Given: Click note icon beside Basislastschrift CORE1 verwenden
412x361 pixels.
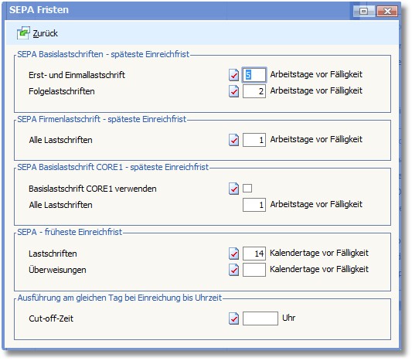Looking at the screenshot, I should (x=233, y=189).
